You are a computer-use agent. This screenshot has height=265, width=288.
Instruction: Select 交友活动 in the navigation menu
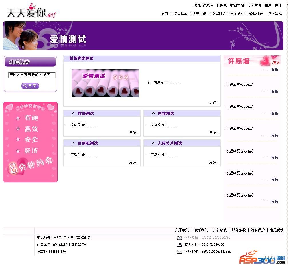(237, 14)
